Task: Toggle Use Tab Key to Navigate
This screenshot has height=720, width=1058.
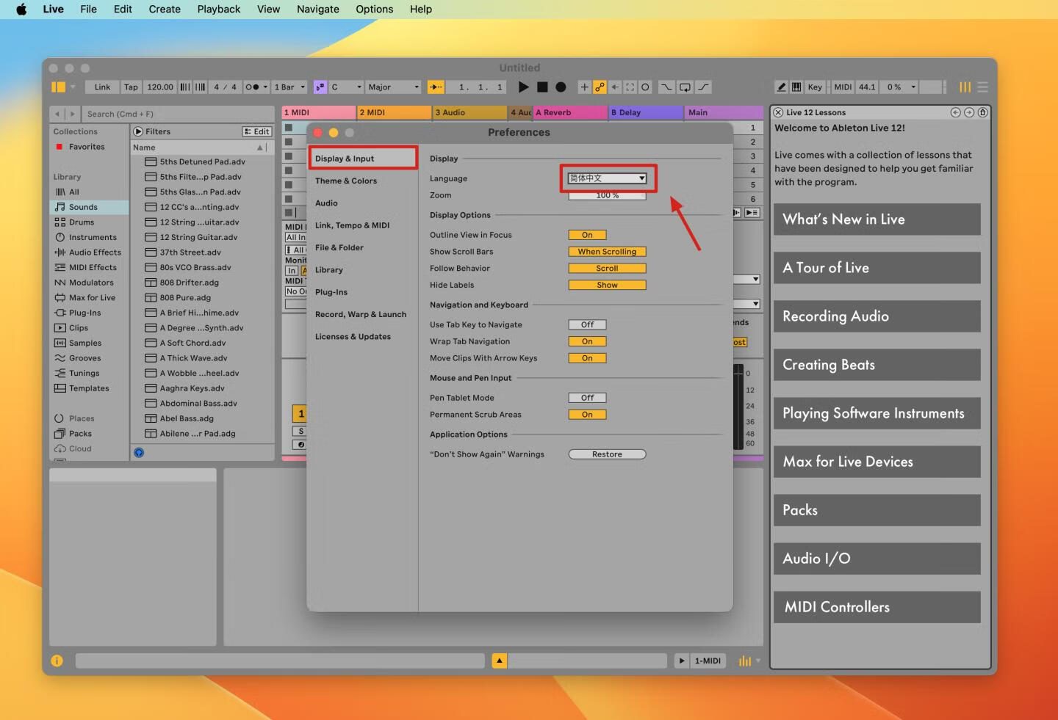Action: coord(587,324)
